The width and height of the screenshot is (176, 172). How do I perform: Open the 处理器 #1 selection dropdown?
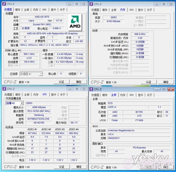click(31, 74)
